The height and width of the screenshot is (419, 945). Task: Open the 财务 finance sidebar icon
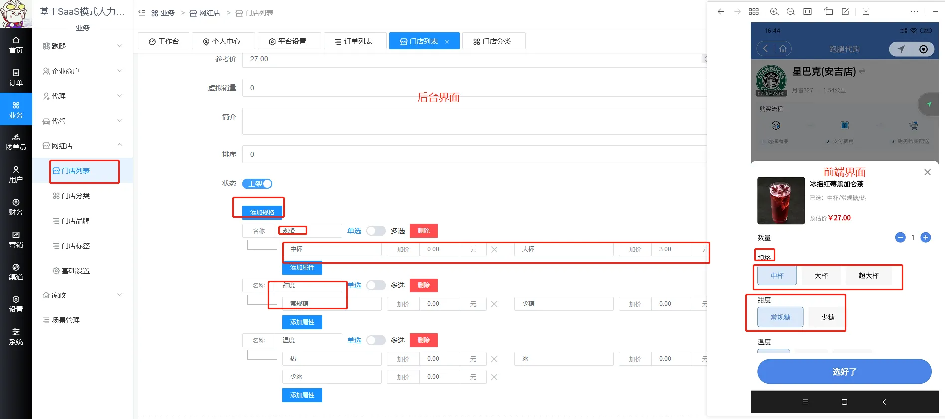(16, 207)
